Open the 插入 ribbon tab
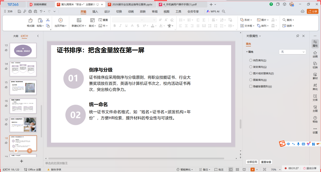Viewport: 321px width, 172px height. point(95,11)
